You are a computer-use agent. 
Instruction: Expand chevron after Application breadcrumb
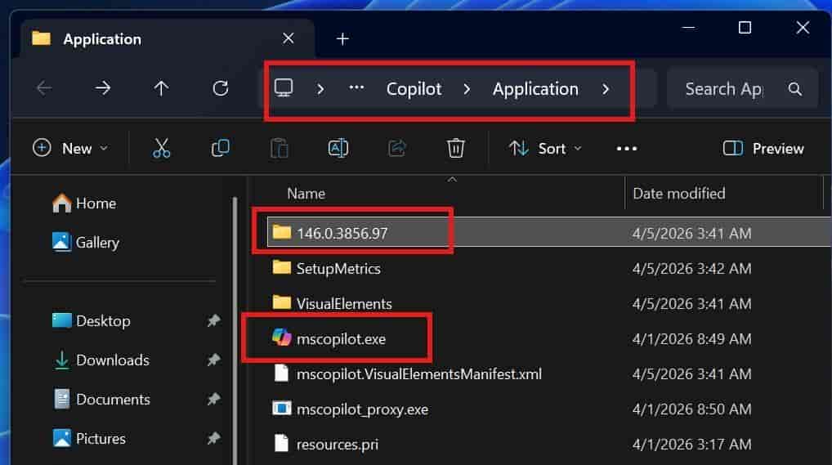[x=606, y=89]
